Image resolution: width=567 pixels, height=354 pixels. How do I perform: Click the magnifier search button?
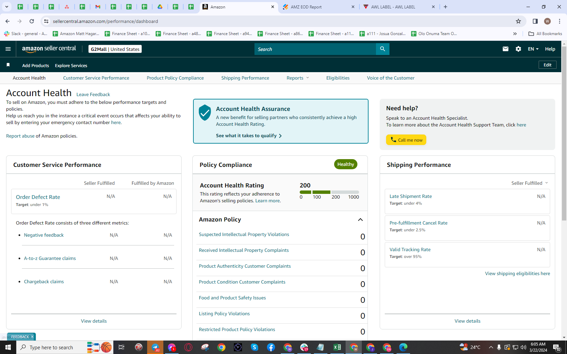pos(382,49)
